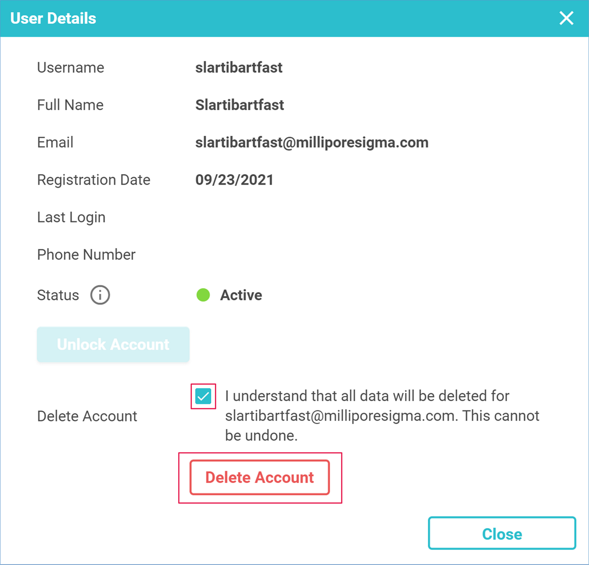Click the Full Name value Slartibartfast

tap(239, 105)
